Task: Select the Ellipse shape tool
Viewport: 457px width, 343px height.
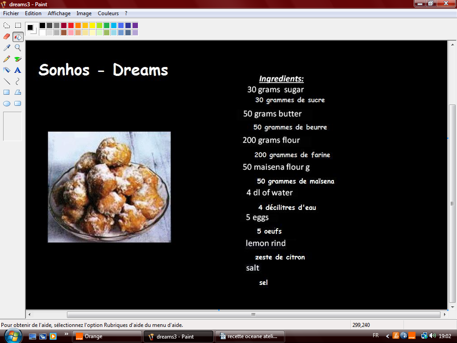Action: click(x=7, y=104)
